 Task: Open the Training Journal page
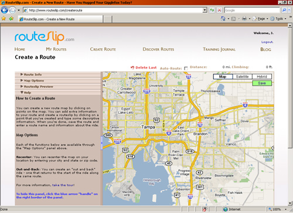click(x=219, y=49)
